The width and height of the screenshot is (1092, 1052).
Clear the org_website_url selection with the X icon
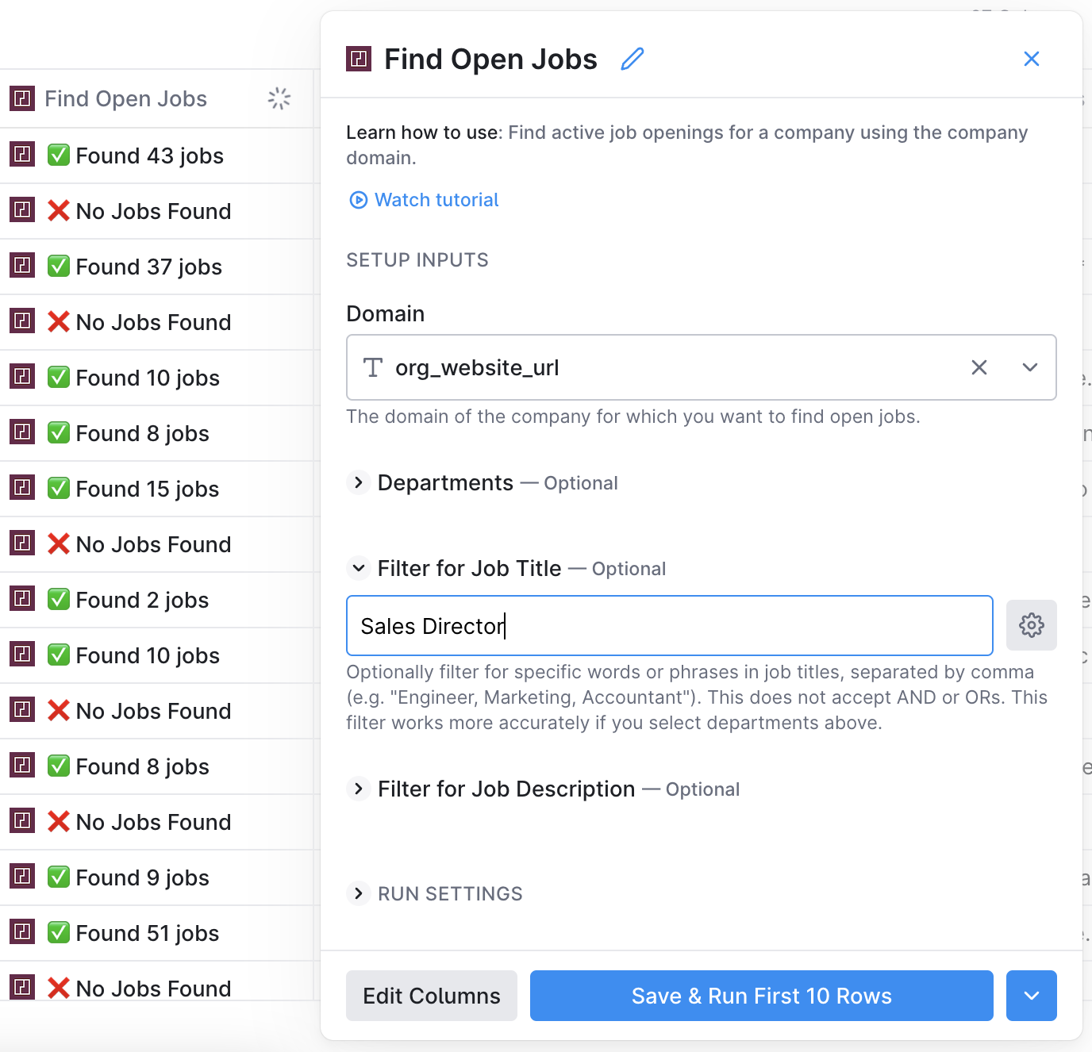click(x=979, y=367)
